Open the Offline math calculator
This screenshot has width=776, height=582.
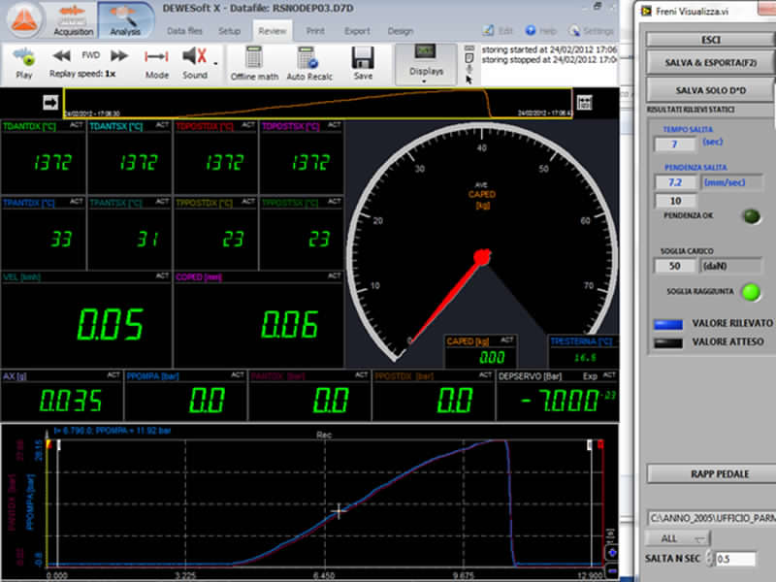pyautogui.click(x=254, y=58)
